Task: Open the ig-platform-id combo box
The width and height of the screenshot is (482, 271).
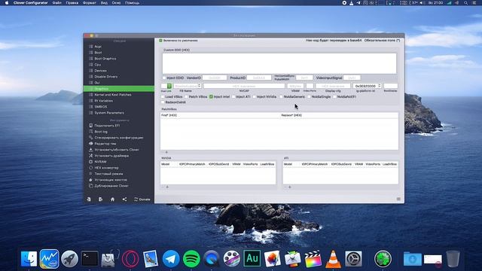Action: tap(367, 86)
